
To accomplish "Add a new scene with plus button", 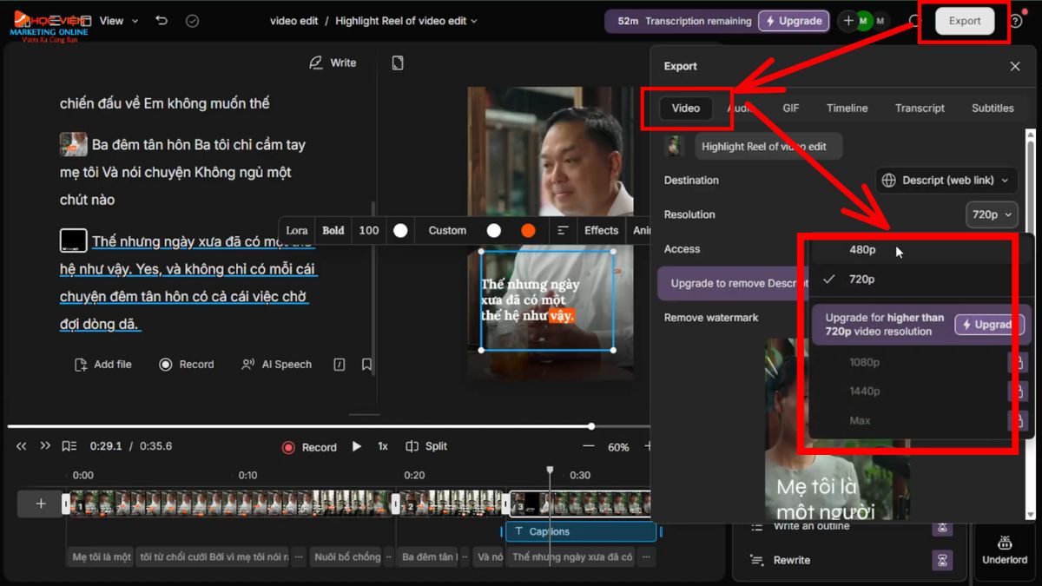I will click(41, 504).
